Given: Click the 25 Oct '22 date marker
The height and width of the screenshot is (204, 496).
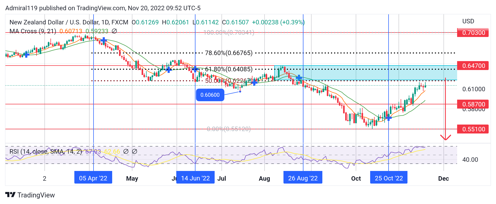Looking at the screenshot, I should [x=389, y=178].
